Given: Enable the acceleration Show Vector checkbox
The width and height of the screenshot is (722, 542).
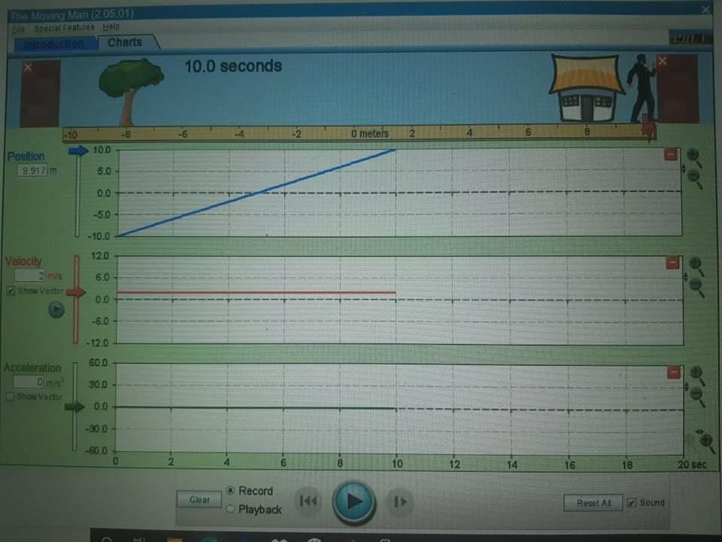Looking at the screenshot, I should pyautogui.click(x=10, y=397).
